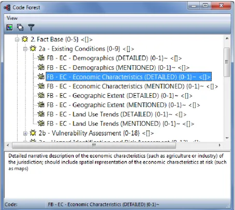Click the horizontal scrollbar thumb
Viewport: 235px width, 210px height.
tap(94, 145)
